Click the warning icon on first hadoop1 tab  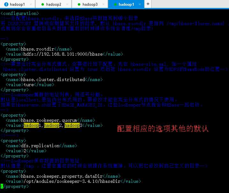point(6,4)
